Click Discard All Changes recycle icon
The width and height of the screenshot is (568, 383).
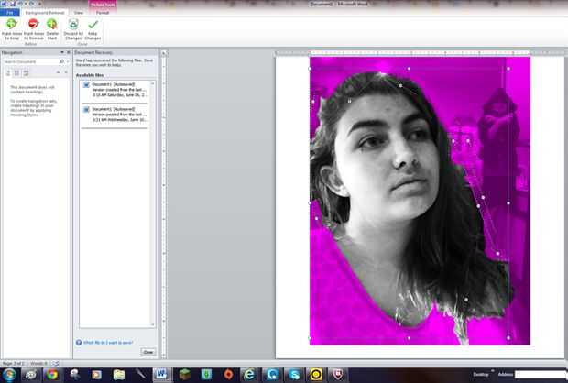click(73, 24)
